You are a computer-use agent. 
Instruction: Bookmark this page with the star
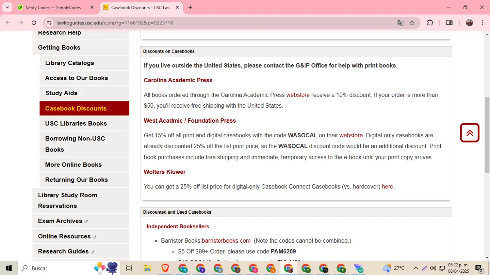[412, 23]
